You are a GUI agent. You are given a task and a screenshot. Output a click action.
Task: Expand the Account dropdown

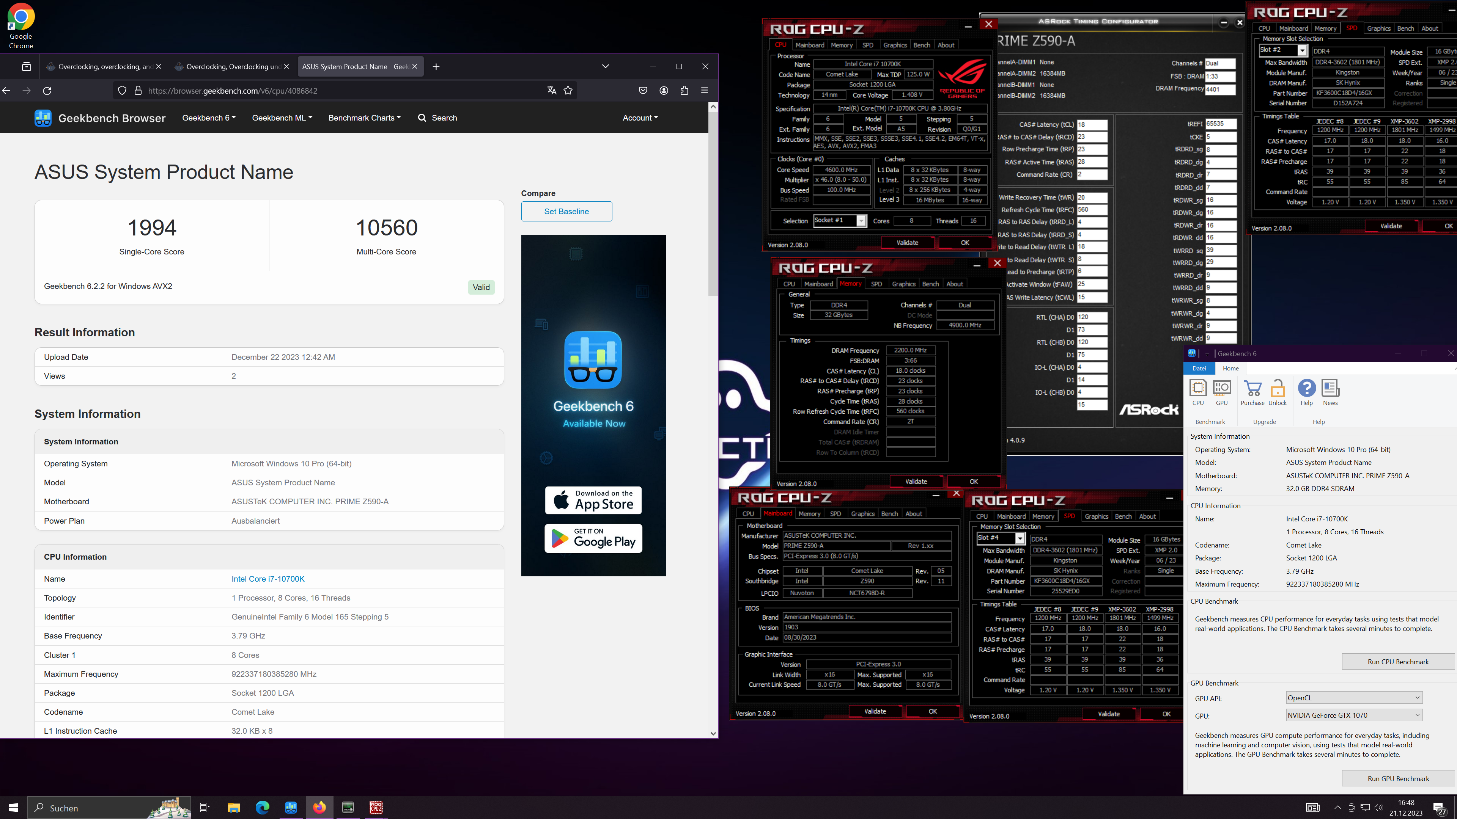point(640,118)
